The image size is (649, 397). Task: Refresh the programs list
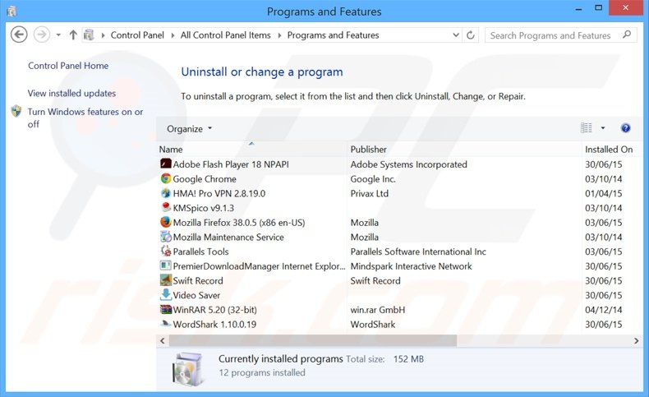pos(470,35)
